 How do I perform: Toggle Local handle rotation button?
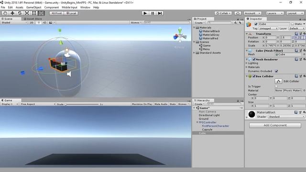point(71,13)
